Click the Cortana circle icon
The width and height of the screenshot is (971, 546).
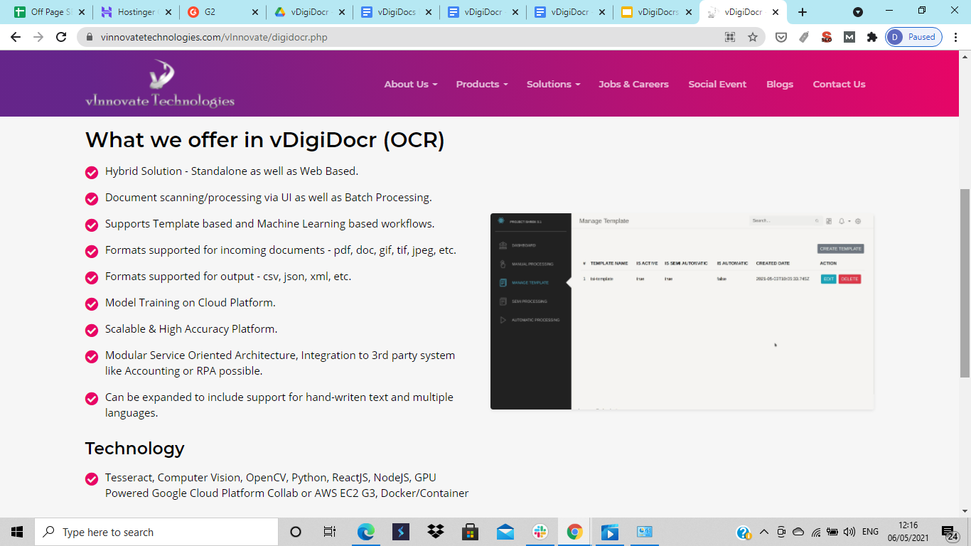click(x=296, y=532)
